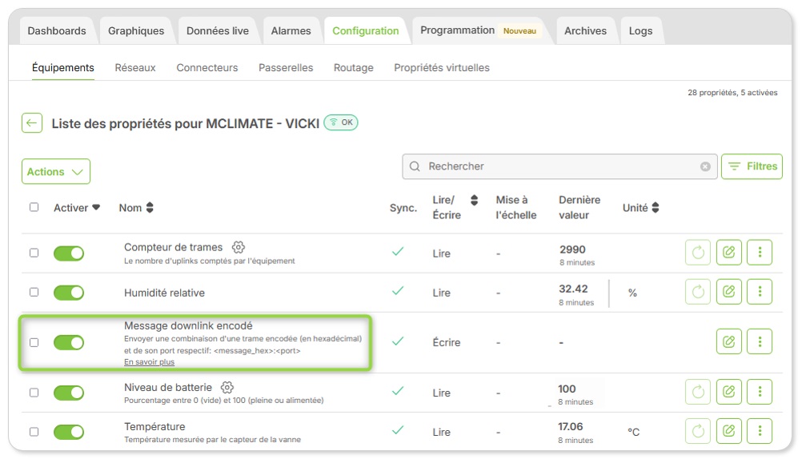Click the '28 propriétés, 5 activées' count text

click(x=732, y=93)
